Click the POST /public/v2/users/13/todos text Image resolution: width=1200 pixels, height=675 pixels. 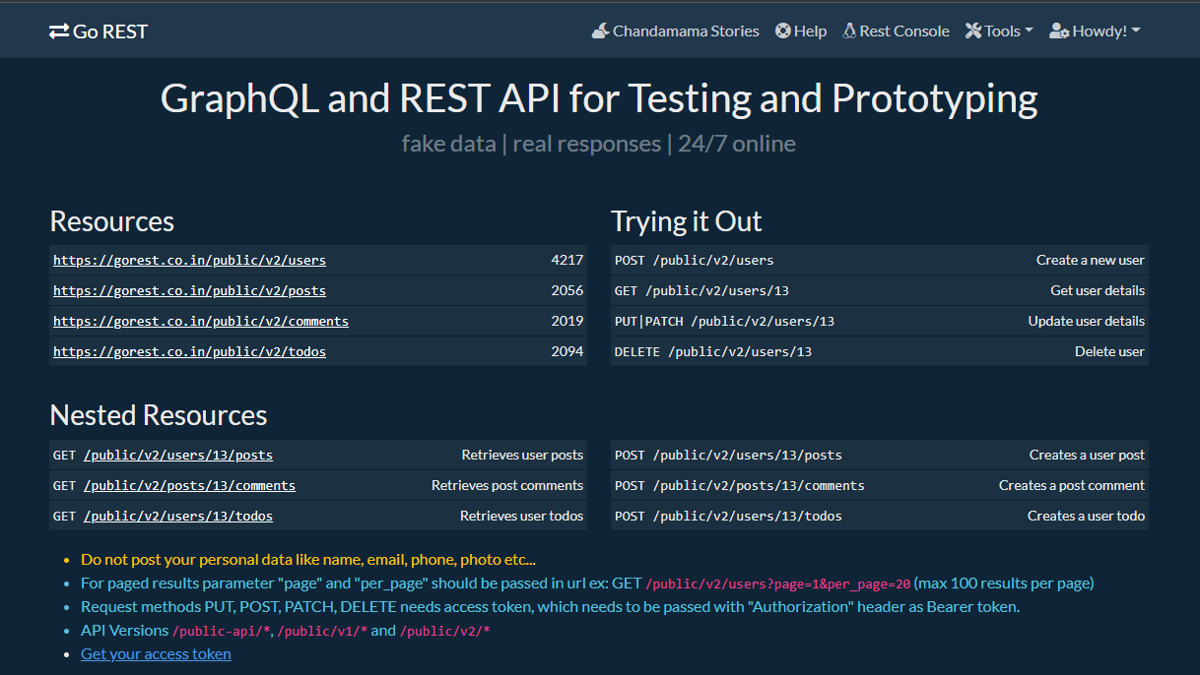coord(728,517)
